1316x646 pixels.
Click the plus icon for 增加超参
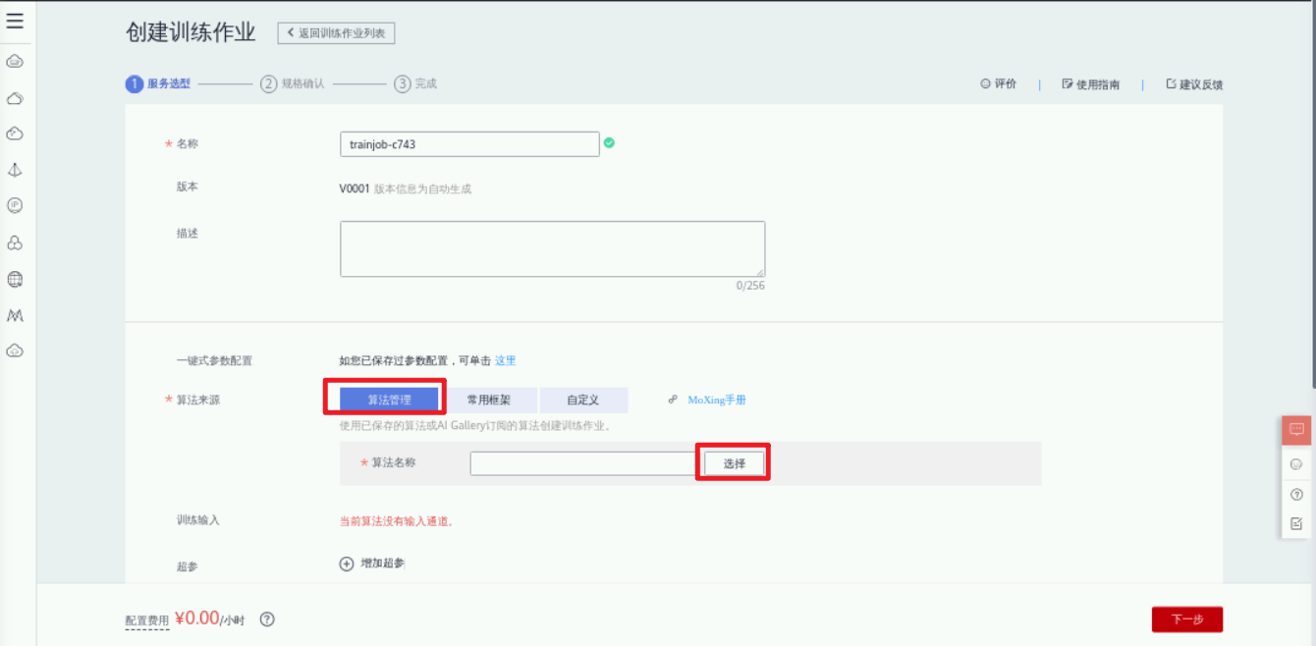point(347,564)
